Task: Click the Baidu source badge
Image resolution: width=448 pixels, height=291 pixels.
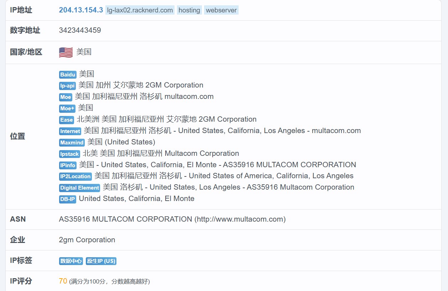Action: pos(68,74)
